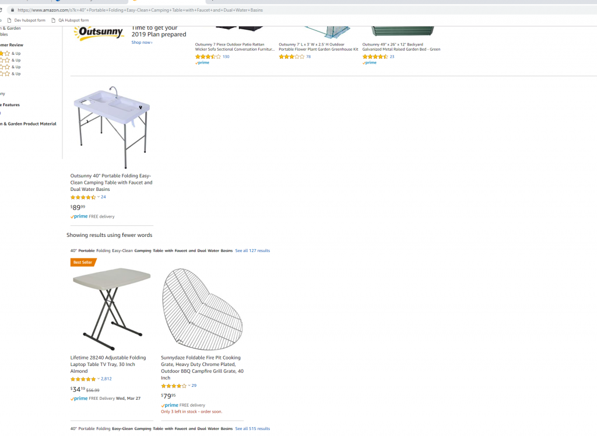
Task: Click the Outsunny brand logo
Action: coord(99,32)
